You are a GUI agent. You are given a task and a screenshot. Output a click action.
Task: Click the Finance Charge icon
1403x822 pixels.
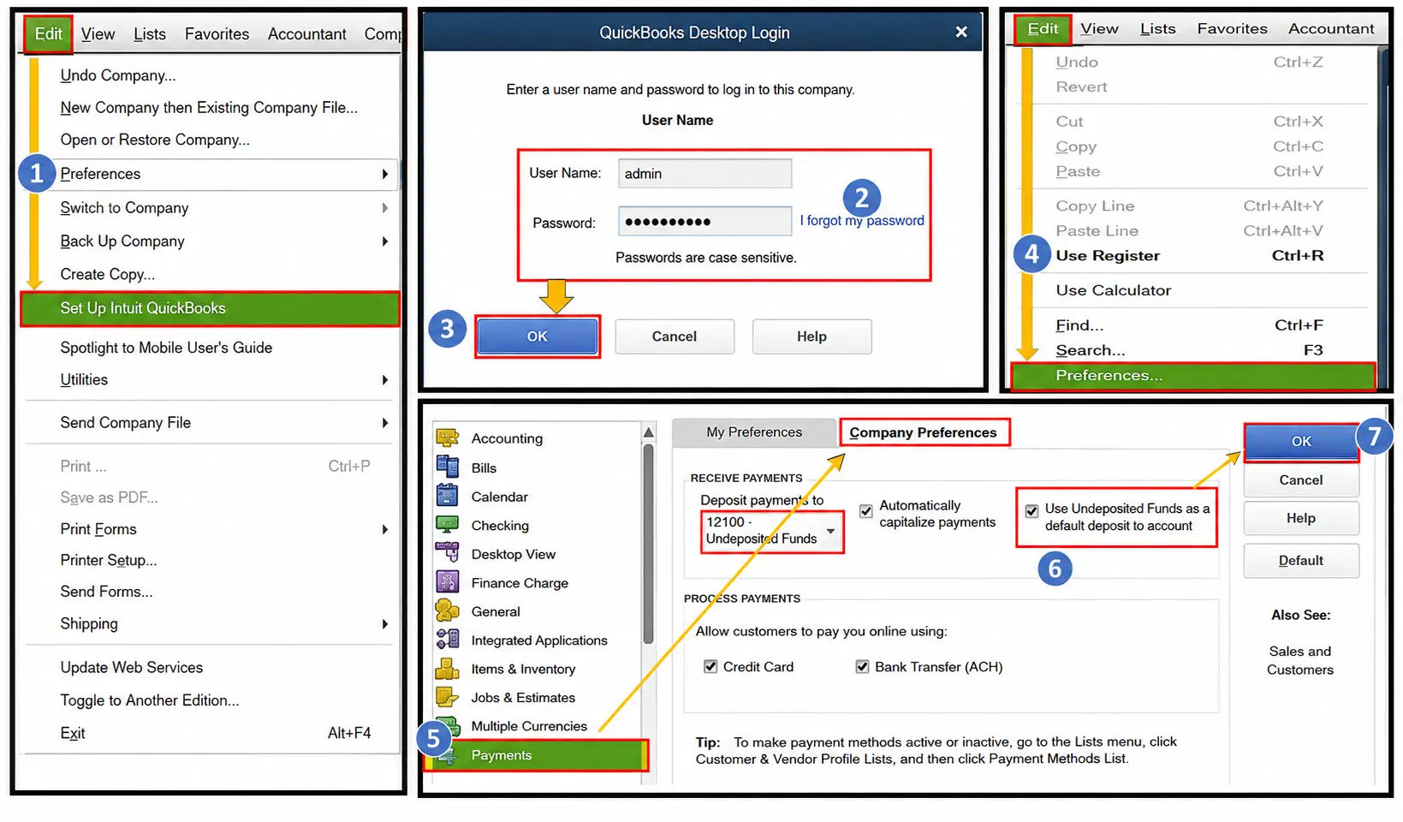click(448, 582)
